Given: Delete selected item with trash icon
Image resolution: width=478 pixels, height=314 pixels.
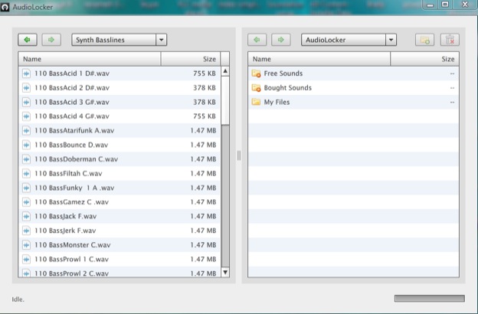Looking at the screenshot, I should click(450, 40).
